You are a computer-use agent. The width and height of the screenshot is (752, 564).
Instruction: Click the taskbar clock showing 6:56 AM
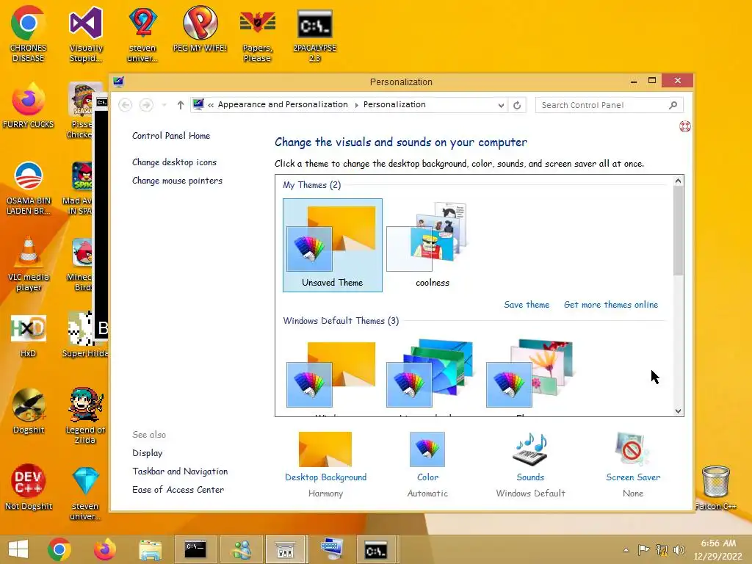(x=718, y=549)
